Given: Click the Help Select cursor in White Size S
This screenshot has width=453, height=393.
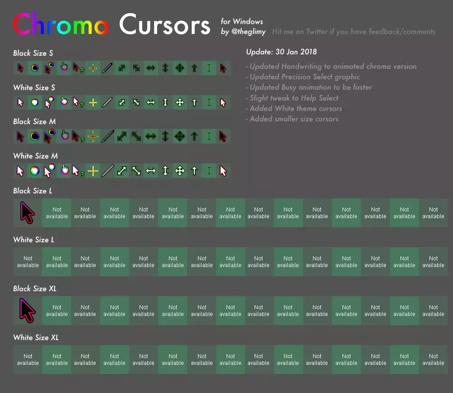Looking at the screenshot, I should point(78,102).
